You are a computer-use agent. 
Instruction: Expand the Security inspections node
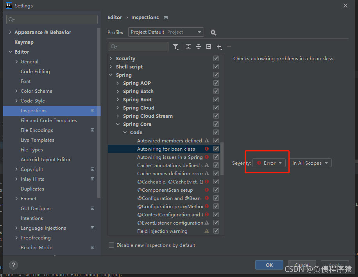coord(111,58)
